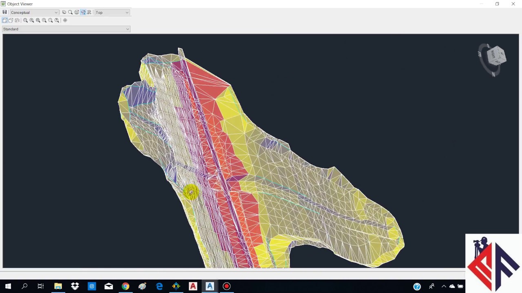This screenshot has width=522, height=293.
Task: Click the ViewCube in viewport corner
Action: (x=496, y=55)
